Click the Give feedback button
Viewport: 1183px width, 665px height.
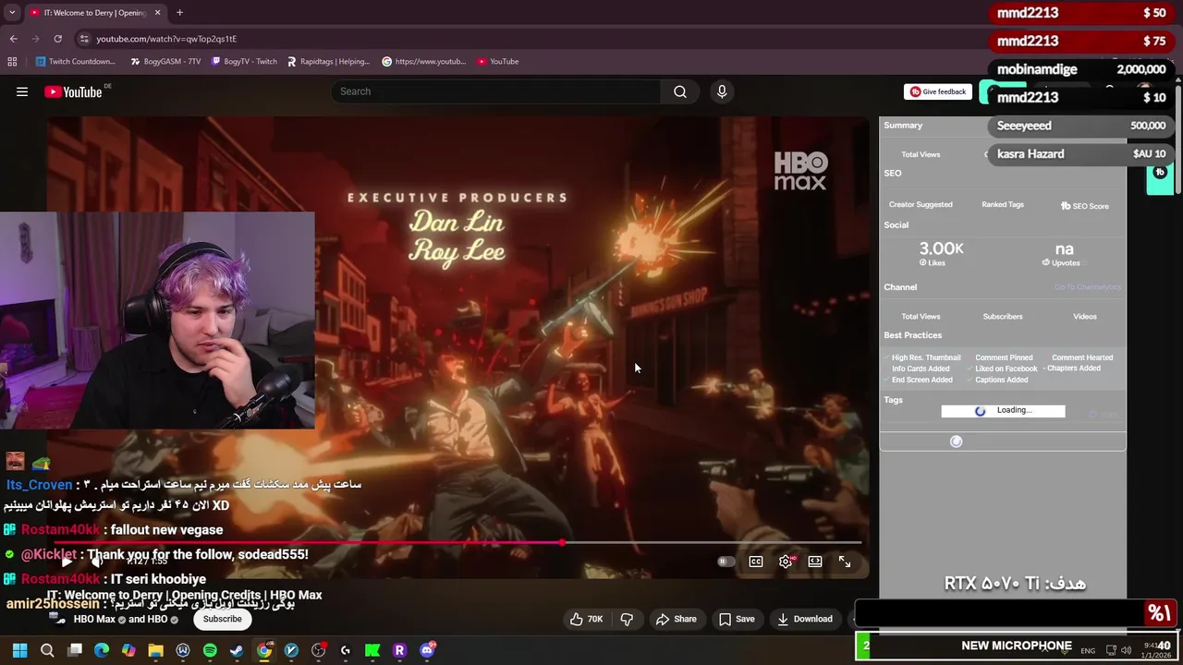pos(937,91)
